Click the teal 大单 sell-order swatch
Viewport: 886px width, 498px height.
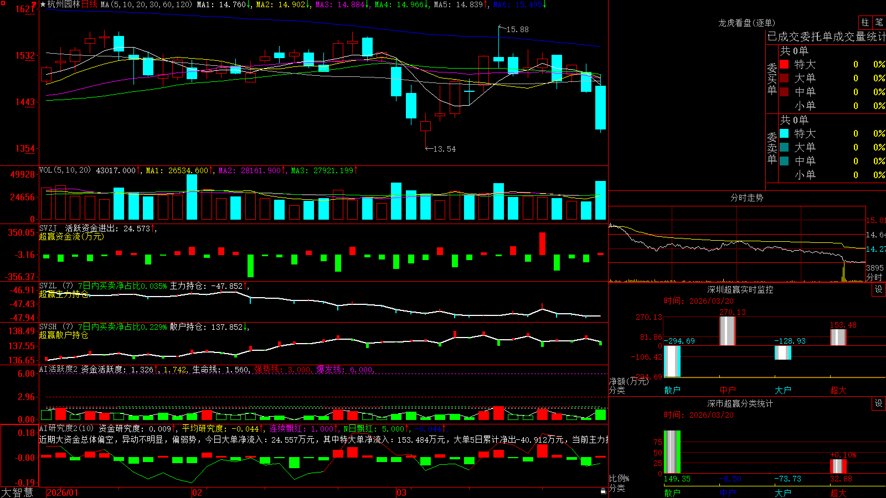point(784,147)
